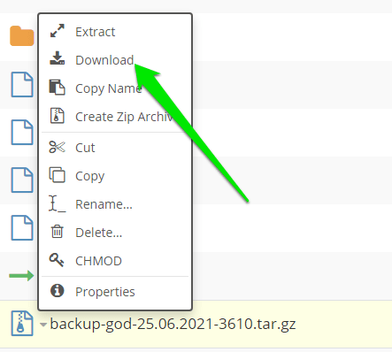Open the dropdown arrow next to backup-god file
392x352 pixels.
tap(43, 325)
